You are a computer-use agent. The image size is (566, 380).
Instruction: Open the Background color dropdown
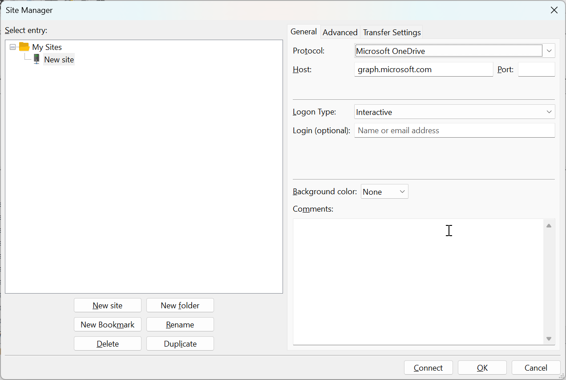coord(384,192)
